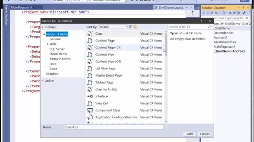Select the Data category
The image size is (254, 142).
(53, 64)
